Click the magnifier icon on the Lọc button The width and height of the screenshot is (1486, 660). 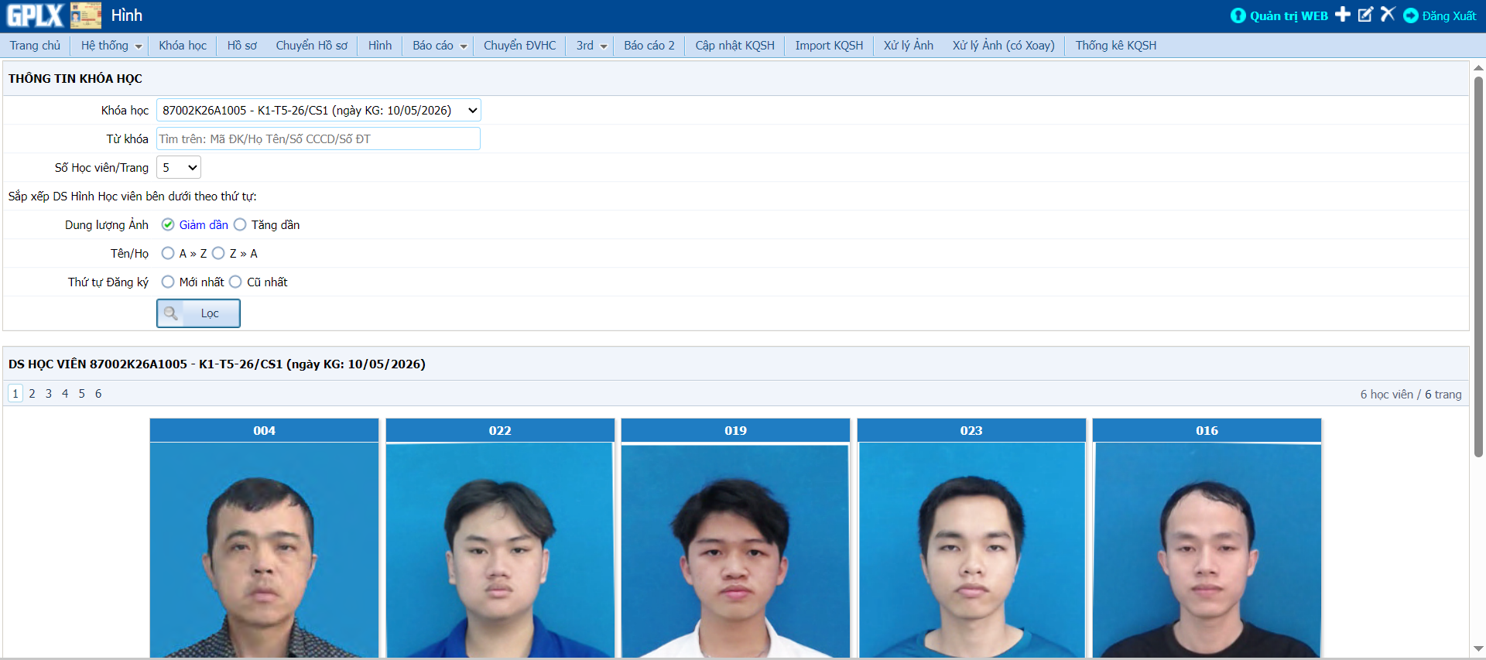point(171,313)
